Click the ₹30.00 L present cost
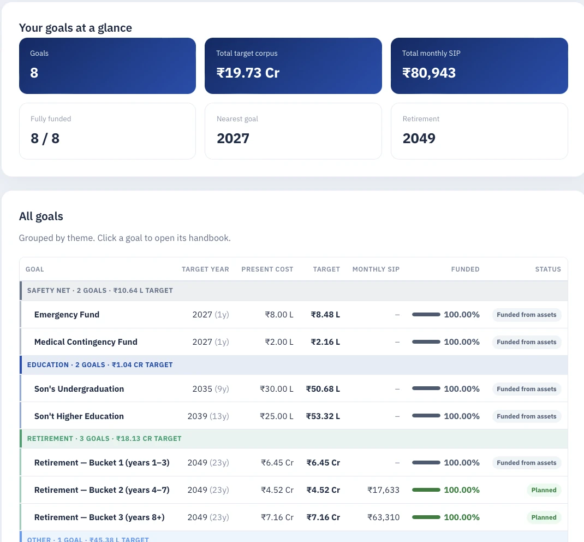 pos(277,389)
